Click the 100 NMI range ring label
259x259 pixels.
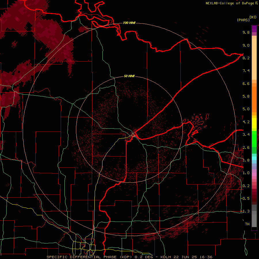click(129, 23)
